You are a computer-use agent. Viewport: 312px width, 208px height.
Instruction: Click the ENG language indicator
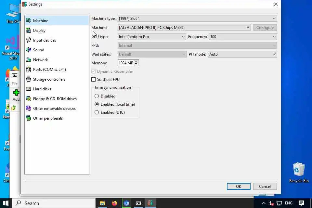pos(289,203)
